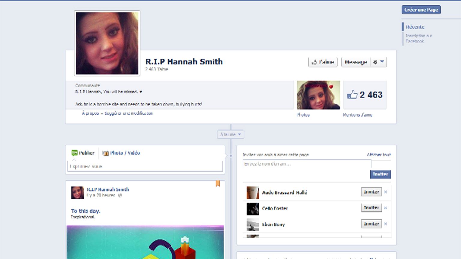Click the Exprimez-vous text field
This screenshot has height=259, width=461.
point(145,166)
